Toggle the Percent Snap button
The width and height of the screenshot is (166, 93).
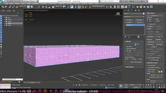[x=83, y=7]
